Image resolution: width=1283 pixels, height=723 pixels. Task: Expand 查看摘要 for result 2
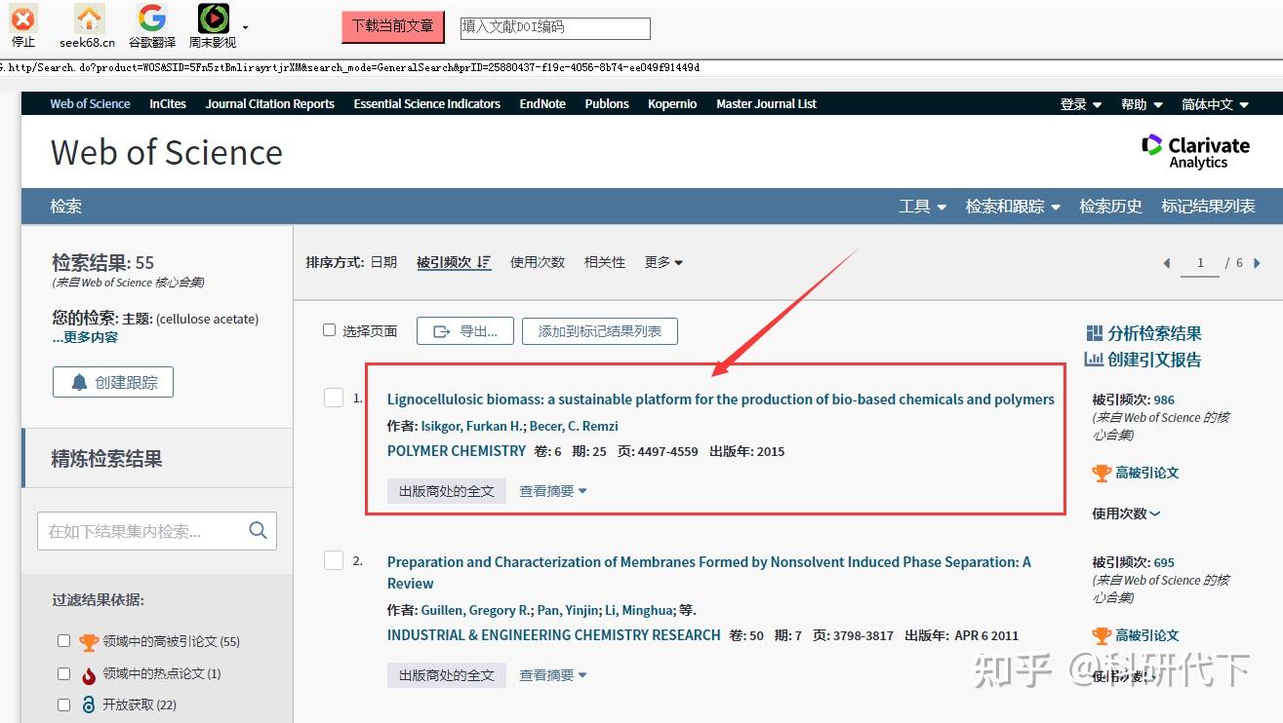(553, 675)
